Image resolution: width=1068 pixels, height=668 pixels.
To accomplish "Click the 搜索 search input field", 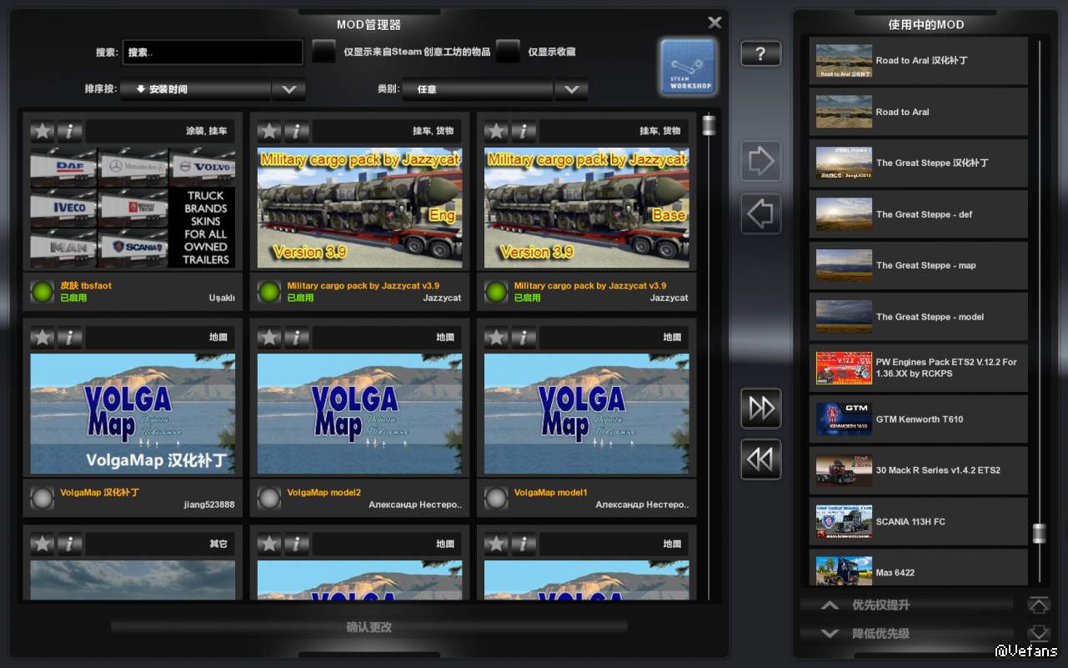I will 213,52.
